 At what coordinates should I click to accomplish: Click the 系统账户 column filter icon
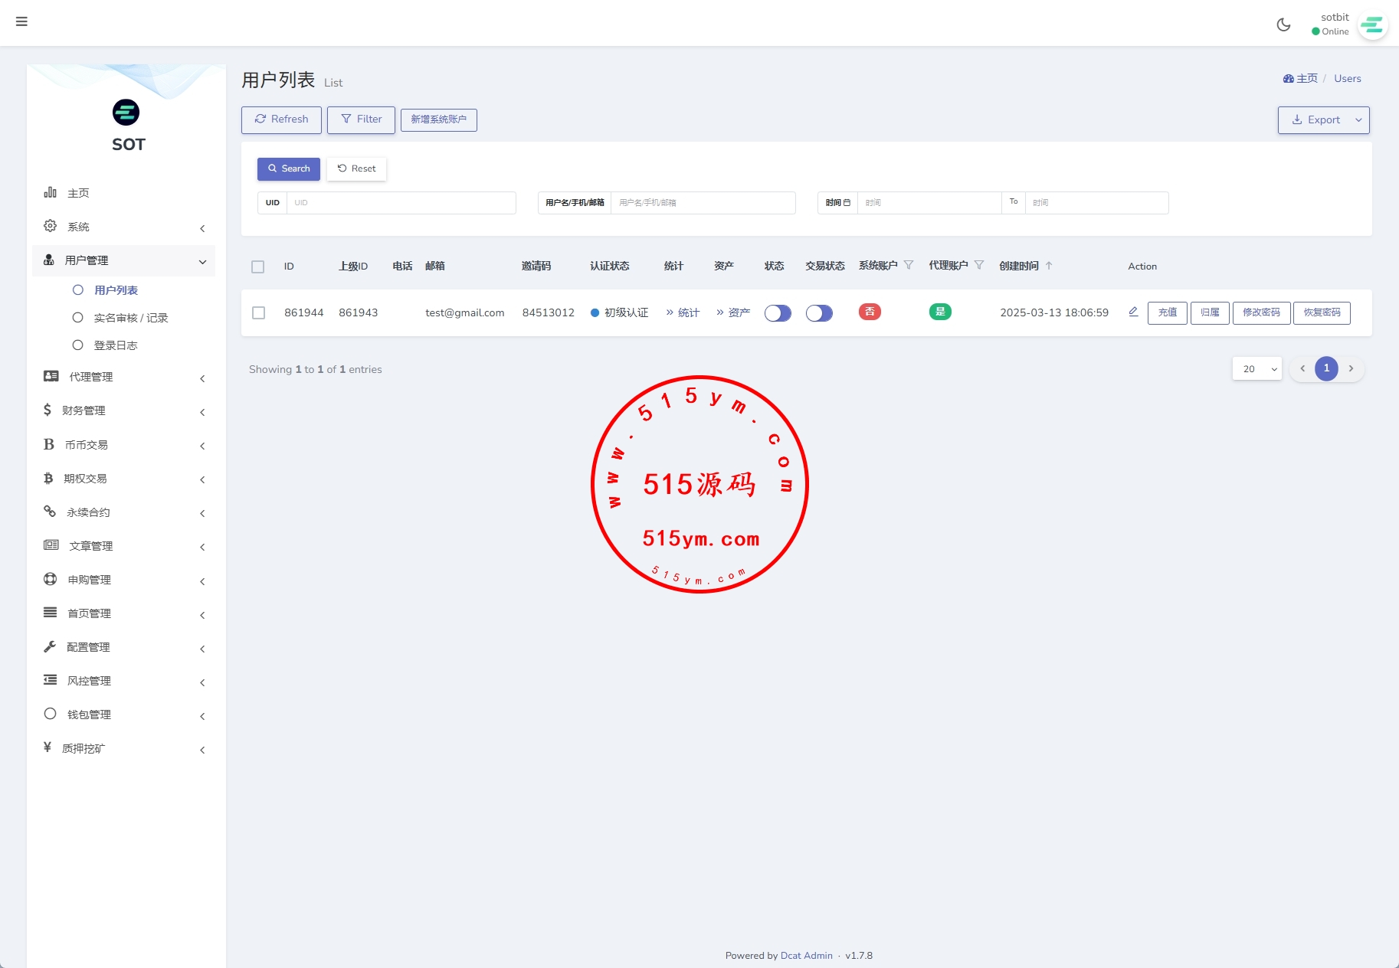(x=909, y=265)
